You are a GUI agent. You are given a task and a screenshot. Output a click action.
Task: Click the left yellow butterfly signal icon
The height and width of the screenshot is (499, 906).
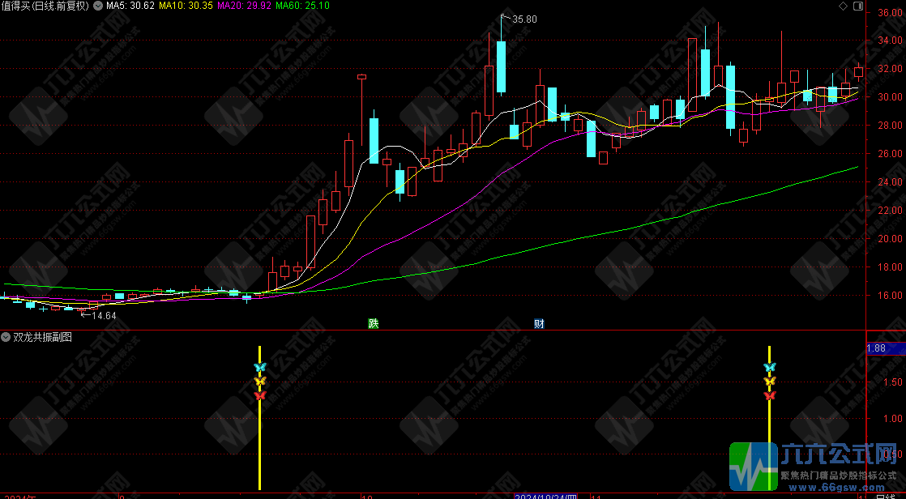(259, 382)
